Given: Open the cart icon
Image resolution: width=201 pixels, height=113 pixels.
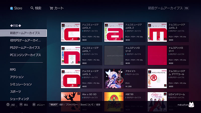Looking at the screenshot, I should (x=52, y=8).
